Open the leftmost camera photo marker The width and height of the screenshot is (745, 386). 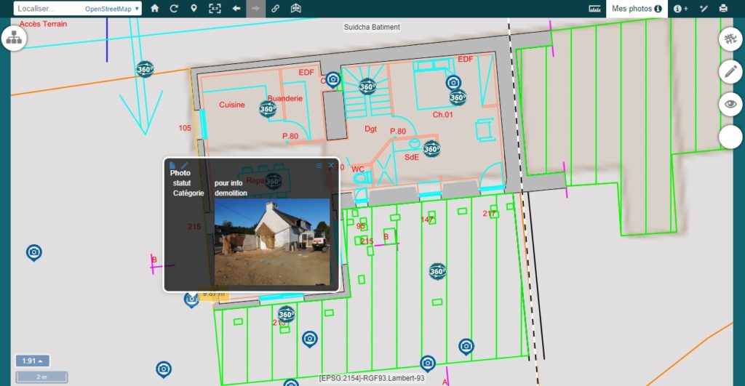click(x=33, y=252)
